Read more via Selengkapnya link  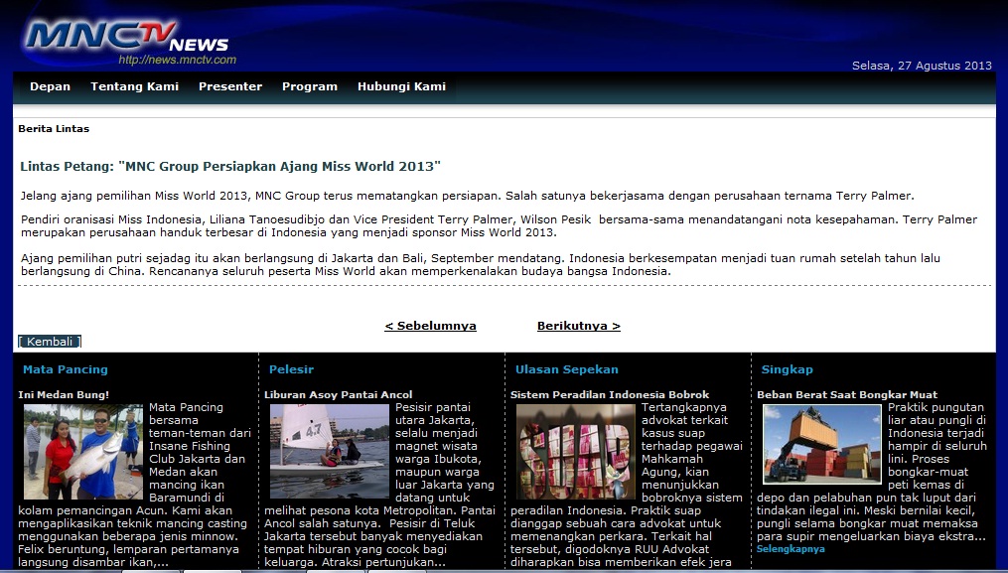point(791,549)
